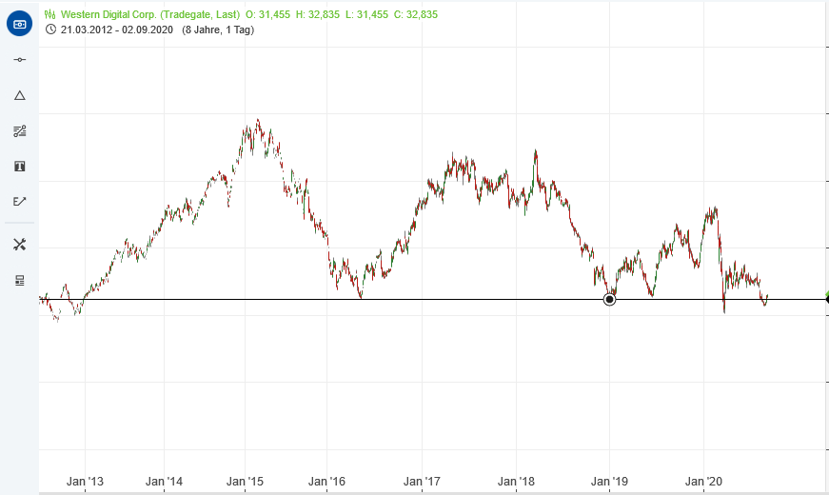Click the Jan '16 axis label
829x495 pixels.
[326, 482]
